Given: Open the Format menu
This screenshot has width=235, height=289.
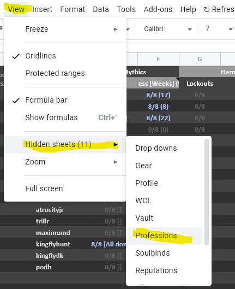Looking at the screenshot, I should click(x=73, y=9).
